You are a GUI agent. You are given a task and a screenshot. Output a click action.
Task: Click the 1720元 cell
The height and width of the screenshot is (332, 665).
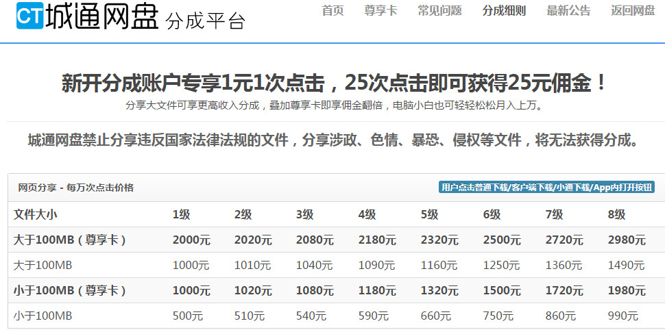pos(564,290)
